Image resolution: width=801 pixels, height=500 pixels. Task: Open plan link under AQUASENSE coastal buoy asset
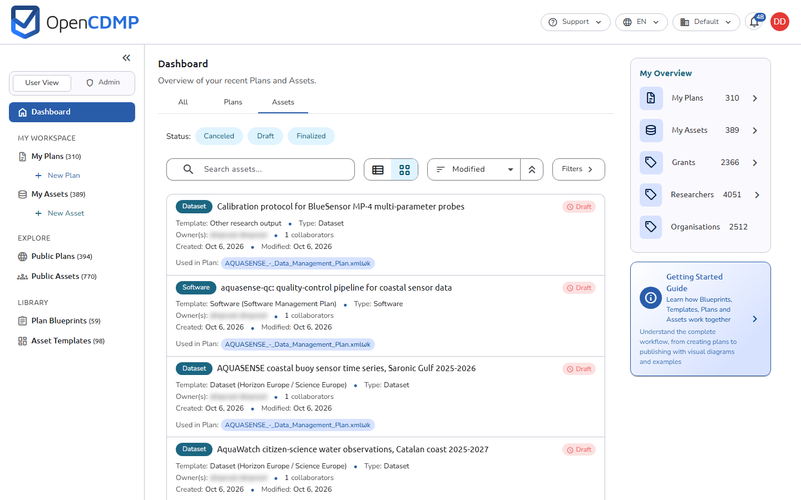pos(298,425)
